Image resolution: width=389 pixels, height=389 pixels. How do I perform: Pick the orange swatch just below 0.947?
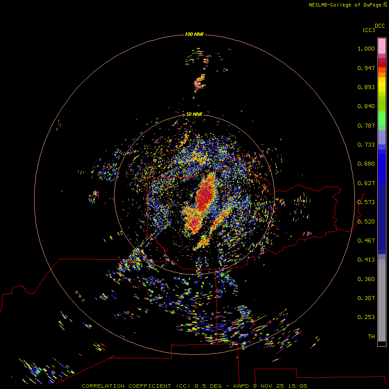[382, 70]
